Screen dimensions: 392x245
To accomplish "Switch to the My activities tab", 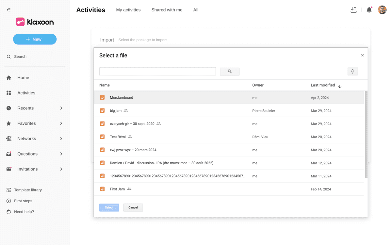I will coord(128,10).
